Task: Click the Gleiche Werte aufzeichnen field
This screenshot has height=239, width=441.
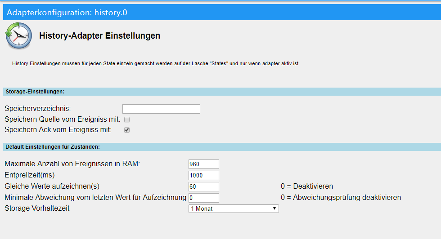Action: [x=204, y=186]
